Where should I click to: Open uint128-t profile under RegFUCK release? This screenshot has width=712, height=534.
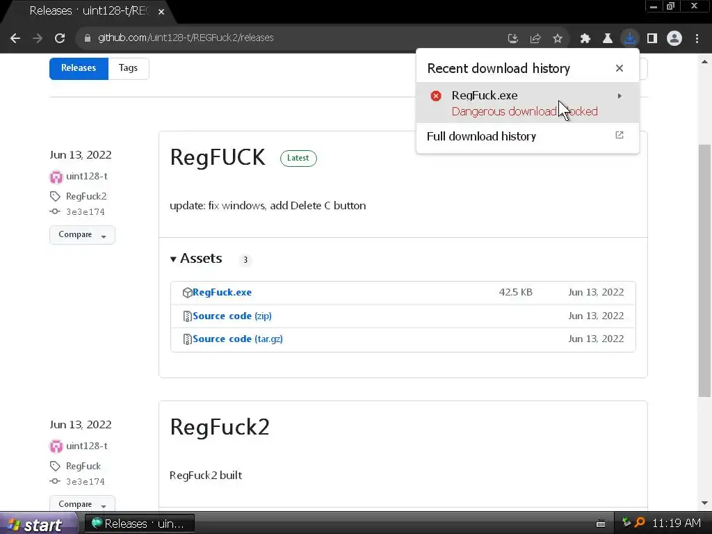87,176
